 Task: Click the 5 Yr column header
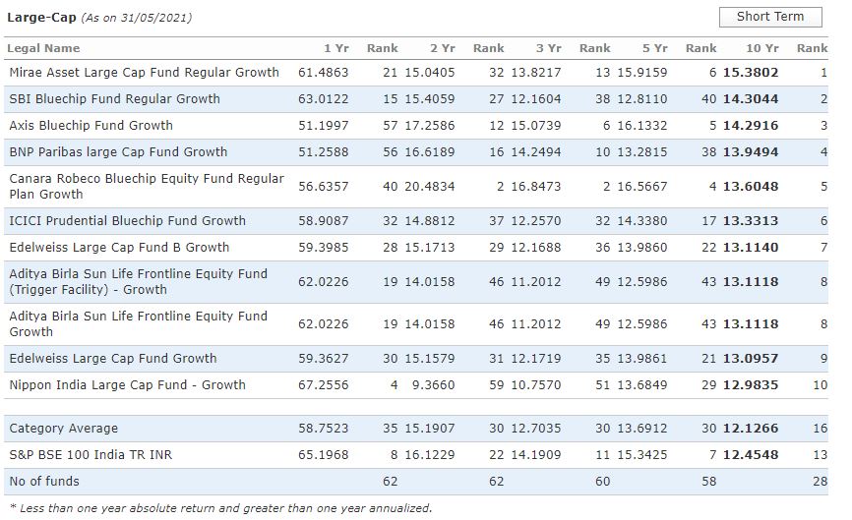[x=654, y=48]
